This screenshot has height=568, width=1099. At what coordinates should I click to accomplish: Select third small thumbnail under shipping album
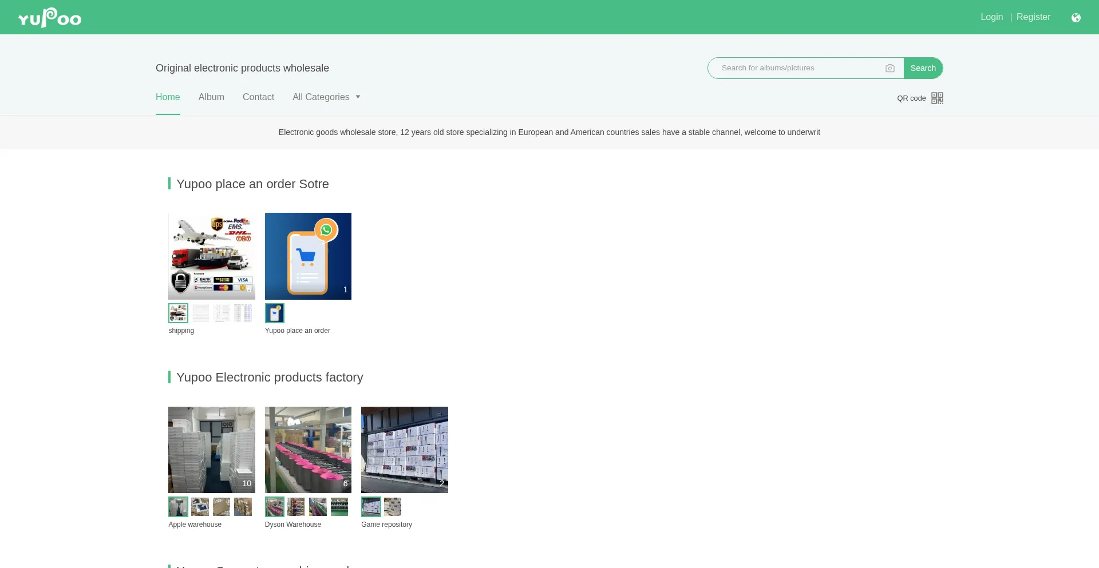pyautogui.click(x=222, y=313)
